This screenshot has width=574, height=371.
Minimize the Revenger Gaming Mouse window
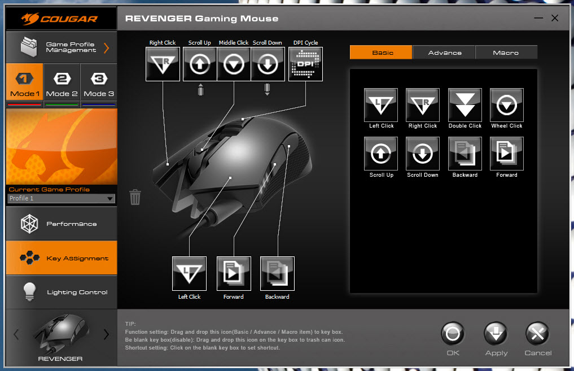[538, 18]
